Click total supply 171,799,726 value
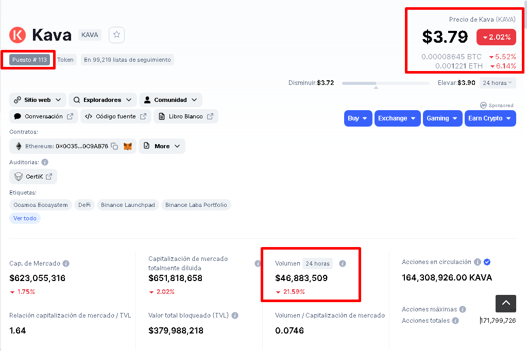This screenshot has height=351, width=527. tap(498, 321)
